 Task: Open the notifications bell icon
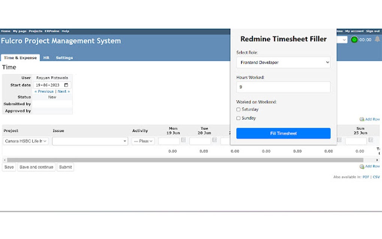coord(377,39)
